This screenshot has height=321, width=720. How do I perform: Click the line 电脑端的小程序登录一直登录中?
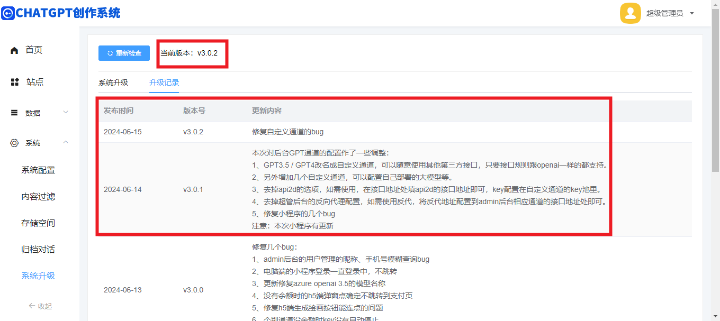325,271
